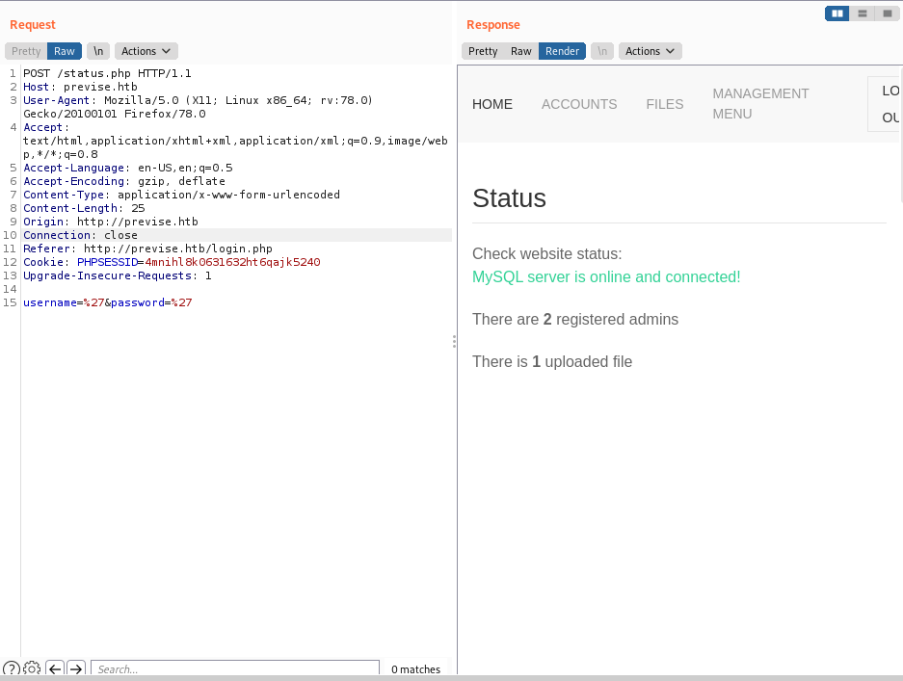
Task: Expand the Response Actions dropdown
Action: (650, 51)
